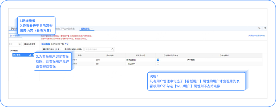Open 看板内容设置 button

(30, 44)
